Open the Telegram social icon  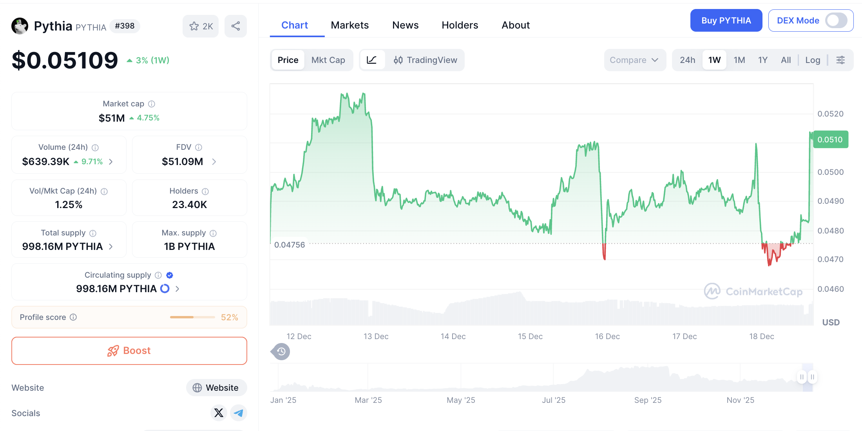point(238,413)
